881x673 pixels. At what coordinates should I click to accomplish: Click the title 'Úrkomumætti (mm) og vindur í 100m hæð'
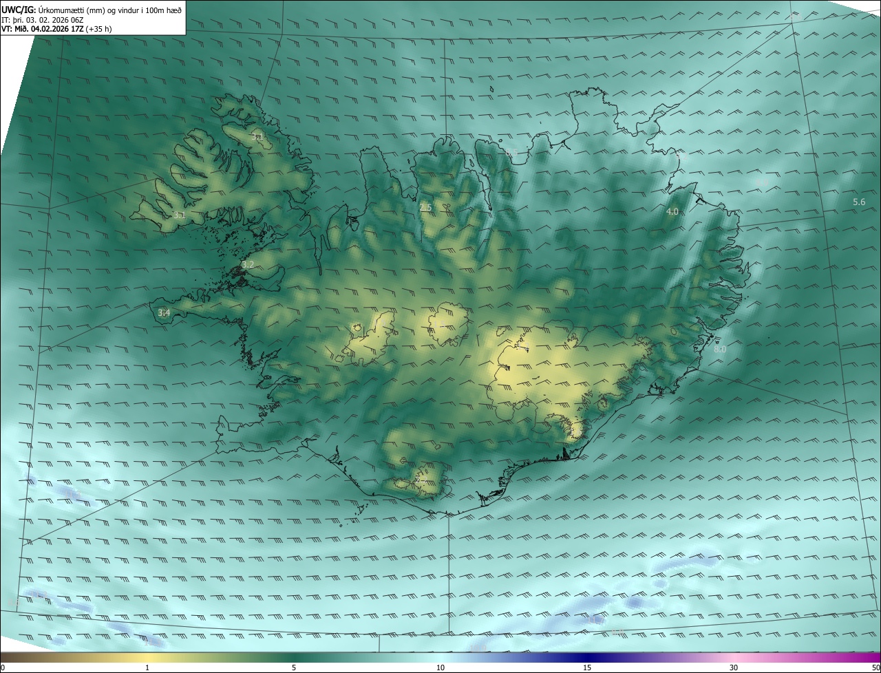point(109,9)
